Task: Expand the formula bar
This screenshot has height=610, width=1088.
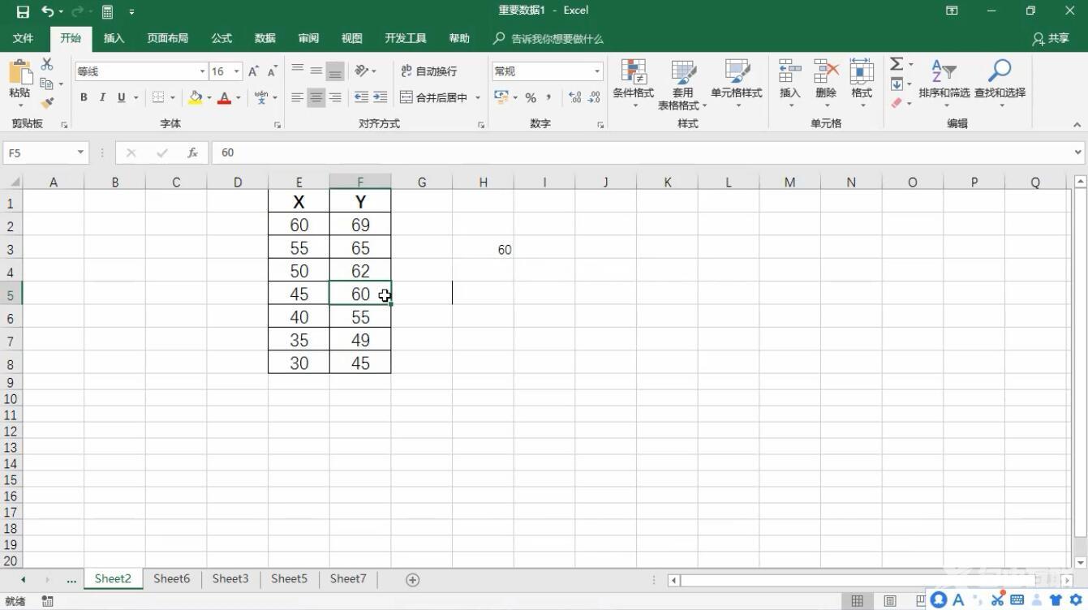Action: point(1078,152)
